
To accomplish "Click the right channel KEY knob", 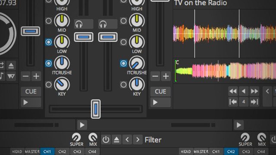I will (137, 84).
